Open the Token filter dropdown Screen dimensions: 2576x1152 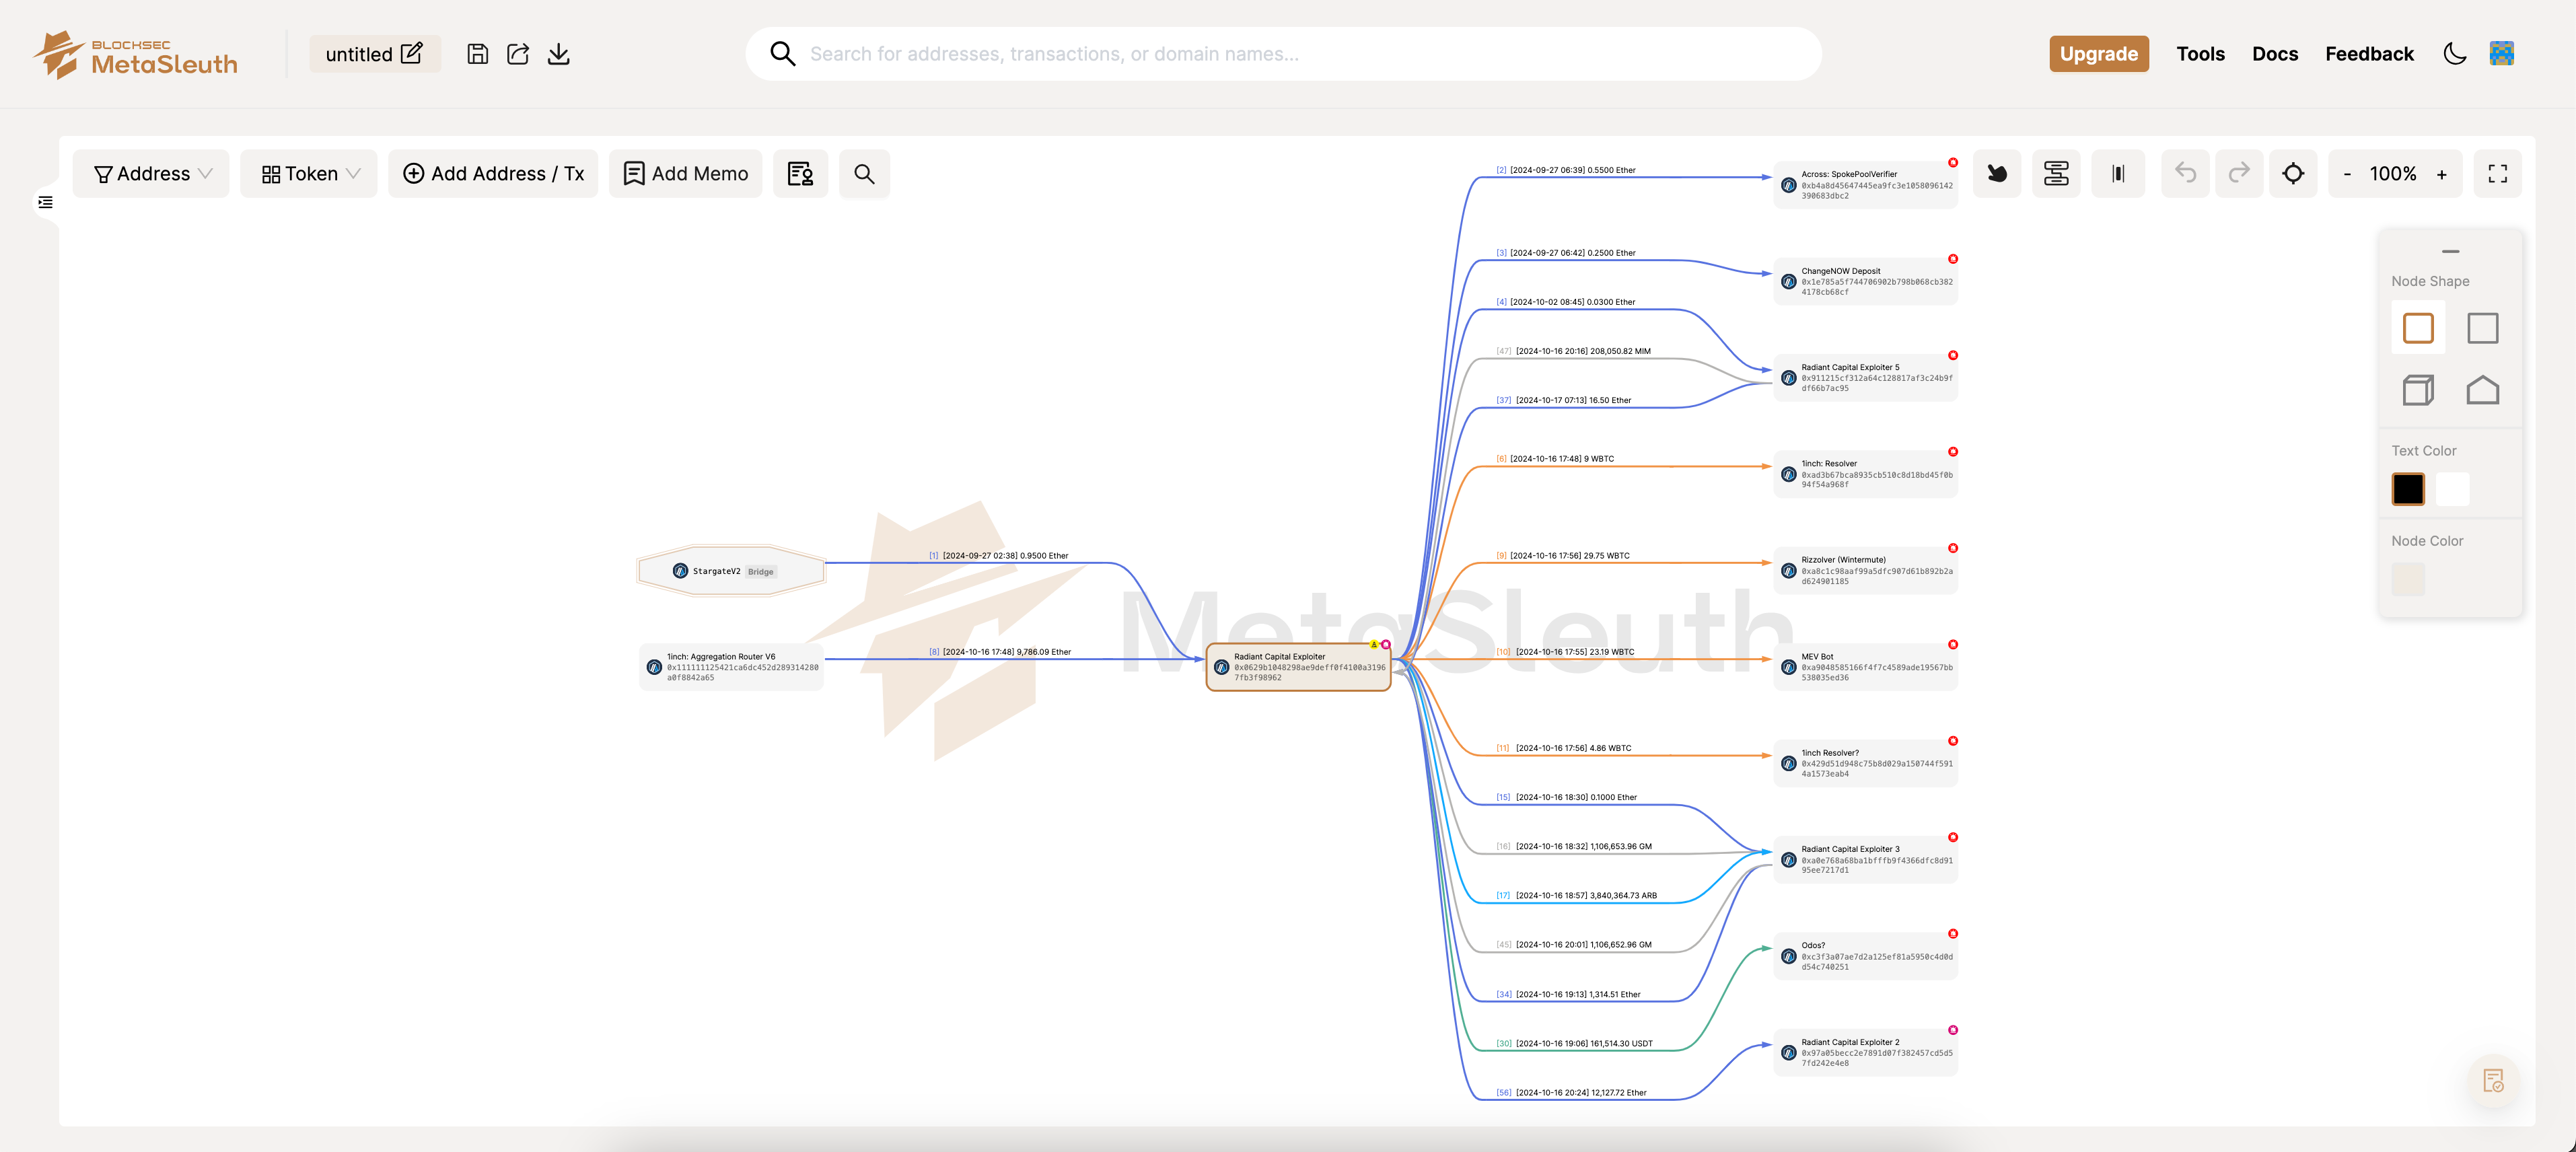(x=309, y=174)
